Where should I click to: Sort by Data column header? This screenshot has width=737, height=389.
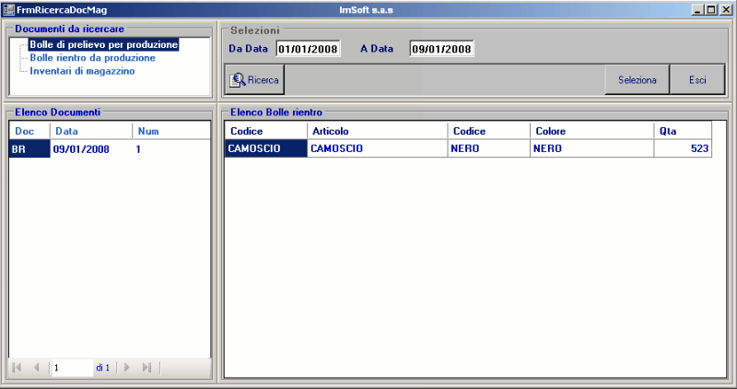[90, 131]
